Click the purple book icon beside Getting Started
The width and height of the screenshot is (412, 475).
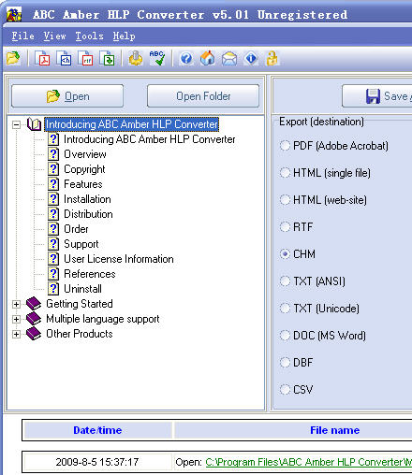tap(34, 304)
